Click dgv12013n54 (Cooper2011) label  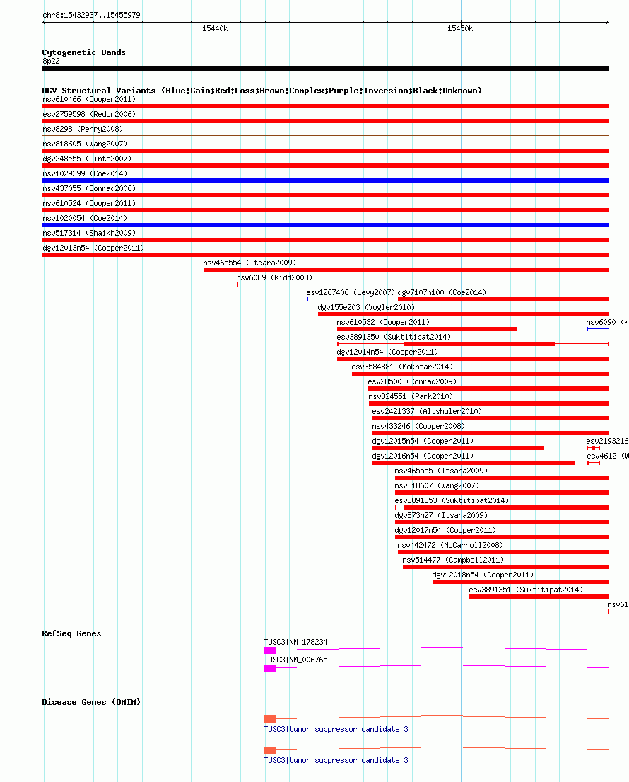click(93, 248)
